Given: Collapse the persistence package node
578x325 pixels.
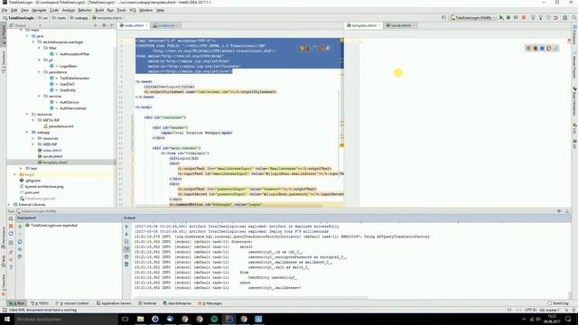Looking at the screenshot, I should (x=39, y=72).
